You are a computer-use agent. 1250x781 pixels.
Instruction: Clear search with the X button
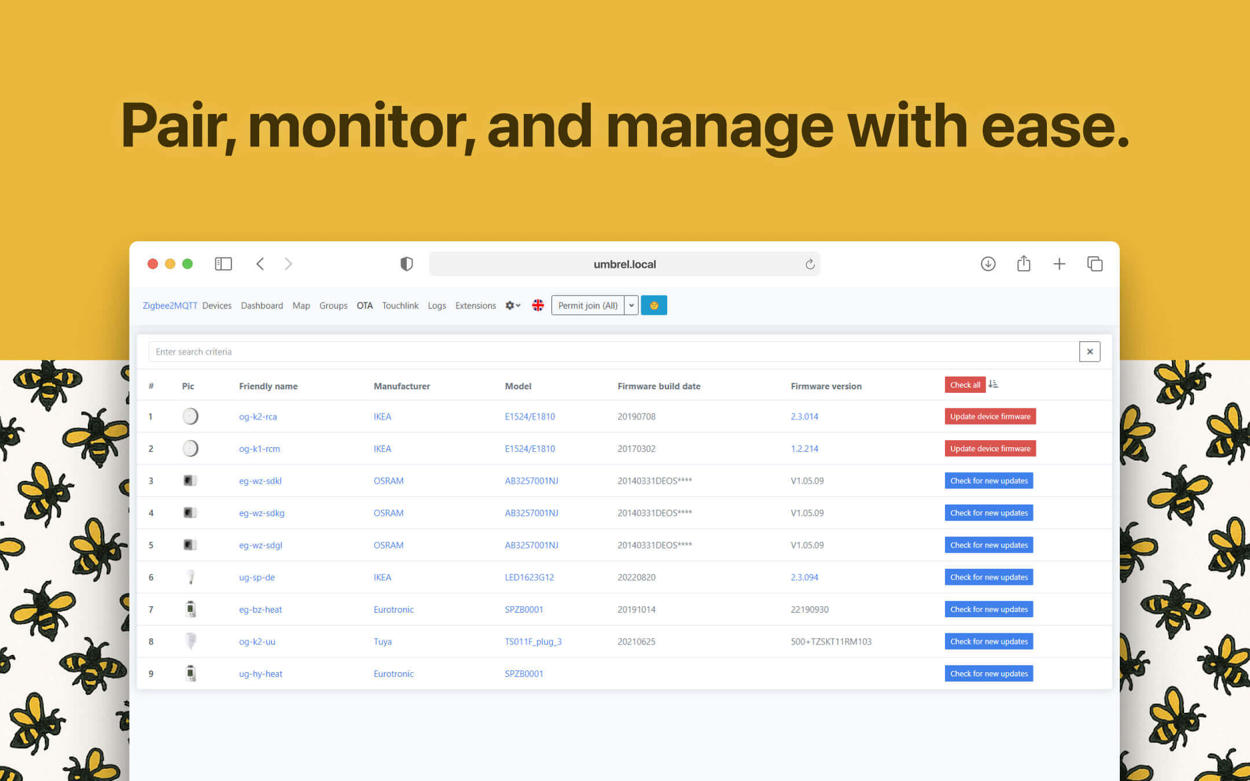[1089, 352]
